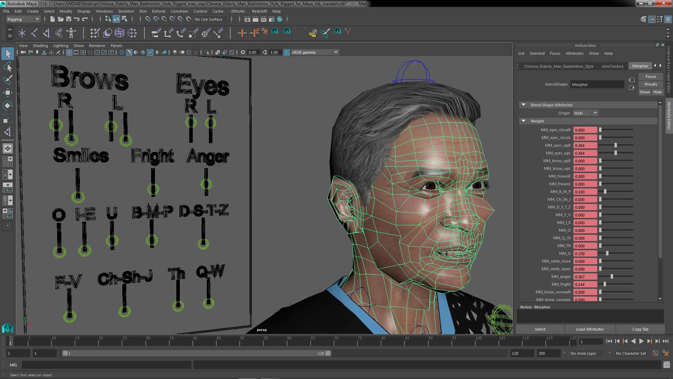This screenshot has height=379, width=673.
Task: Save the current scene
Action: [x=69, y=19]
